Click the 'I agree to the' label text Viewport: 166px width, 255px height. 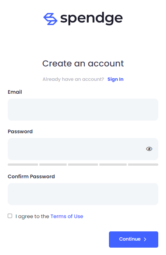tap(32, 216)
